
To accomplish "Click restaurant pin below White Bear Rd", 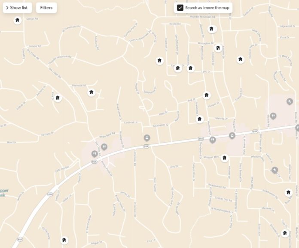I will (104, 147).
